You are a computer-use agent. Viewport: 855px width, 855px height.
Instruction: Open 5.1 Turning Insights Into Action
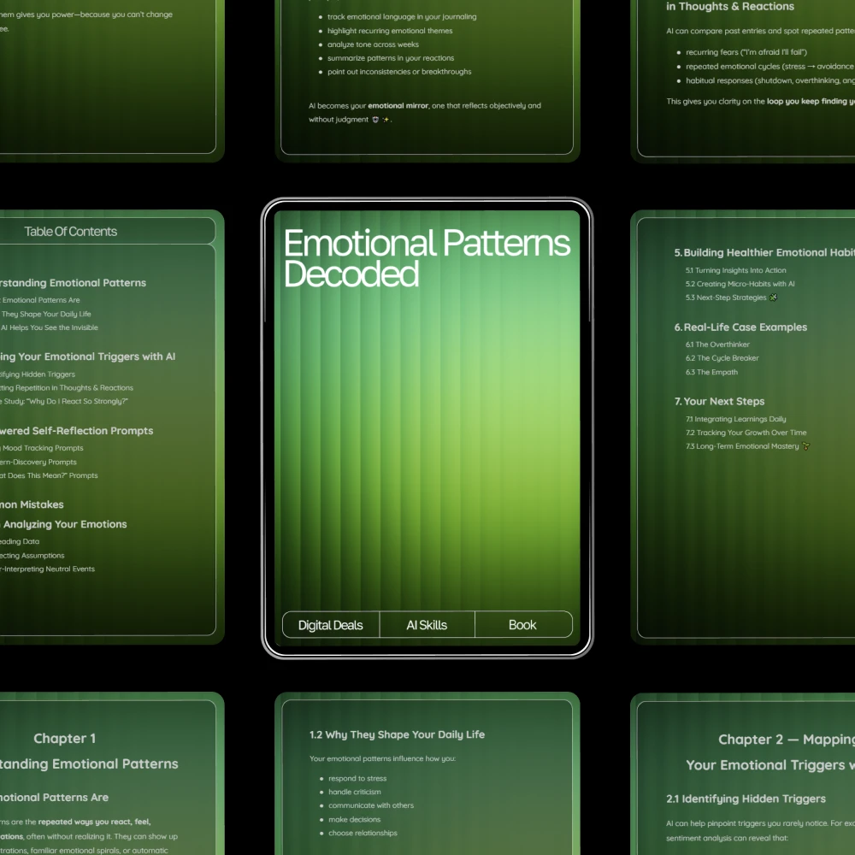[735, 270]
